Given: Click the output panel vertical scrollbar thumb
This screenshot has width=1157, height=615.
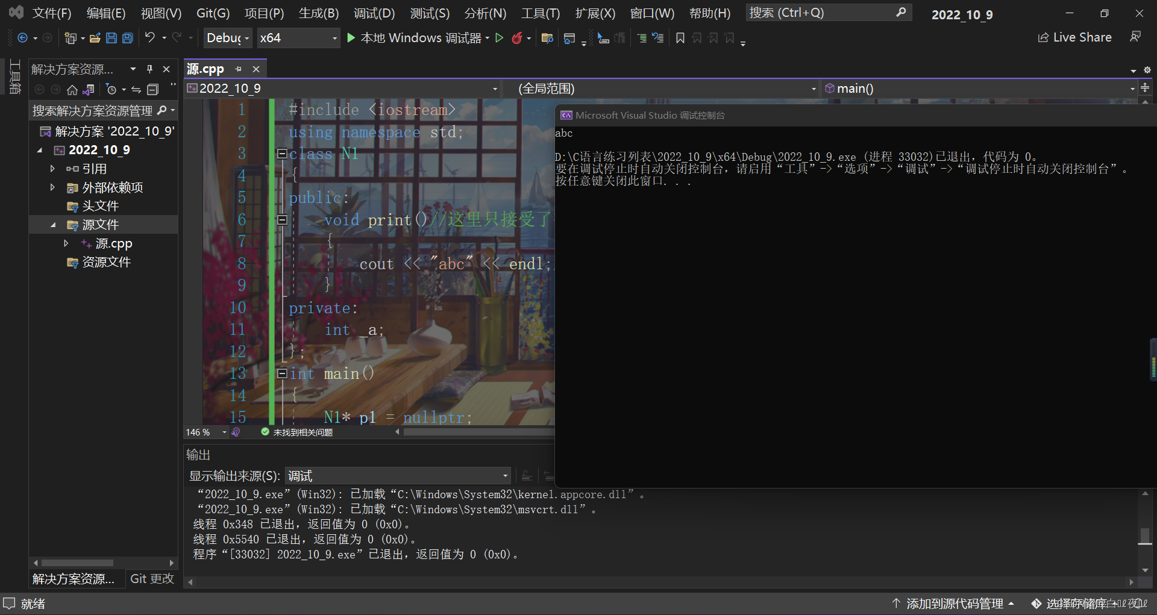Looking at the screenshot, I should [x=1145, y=535].
